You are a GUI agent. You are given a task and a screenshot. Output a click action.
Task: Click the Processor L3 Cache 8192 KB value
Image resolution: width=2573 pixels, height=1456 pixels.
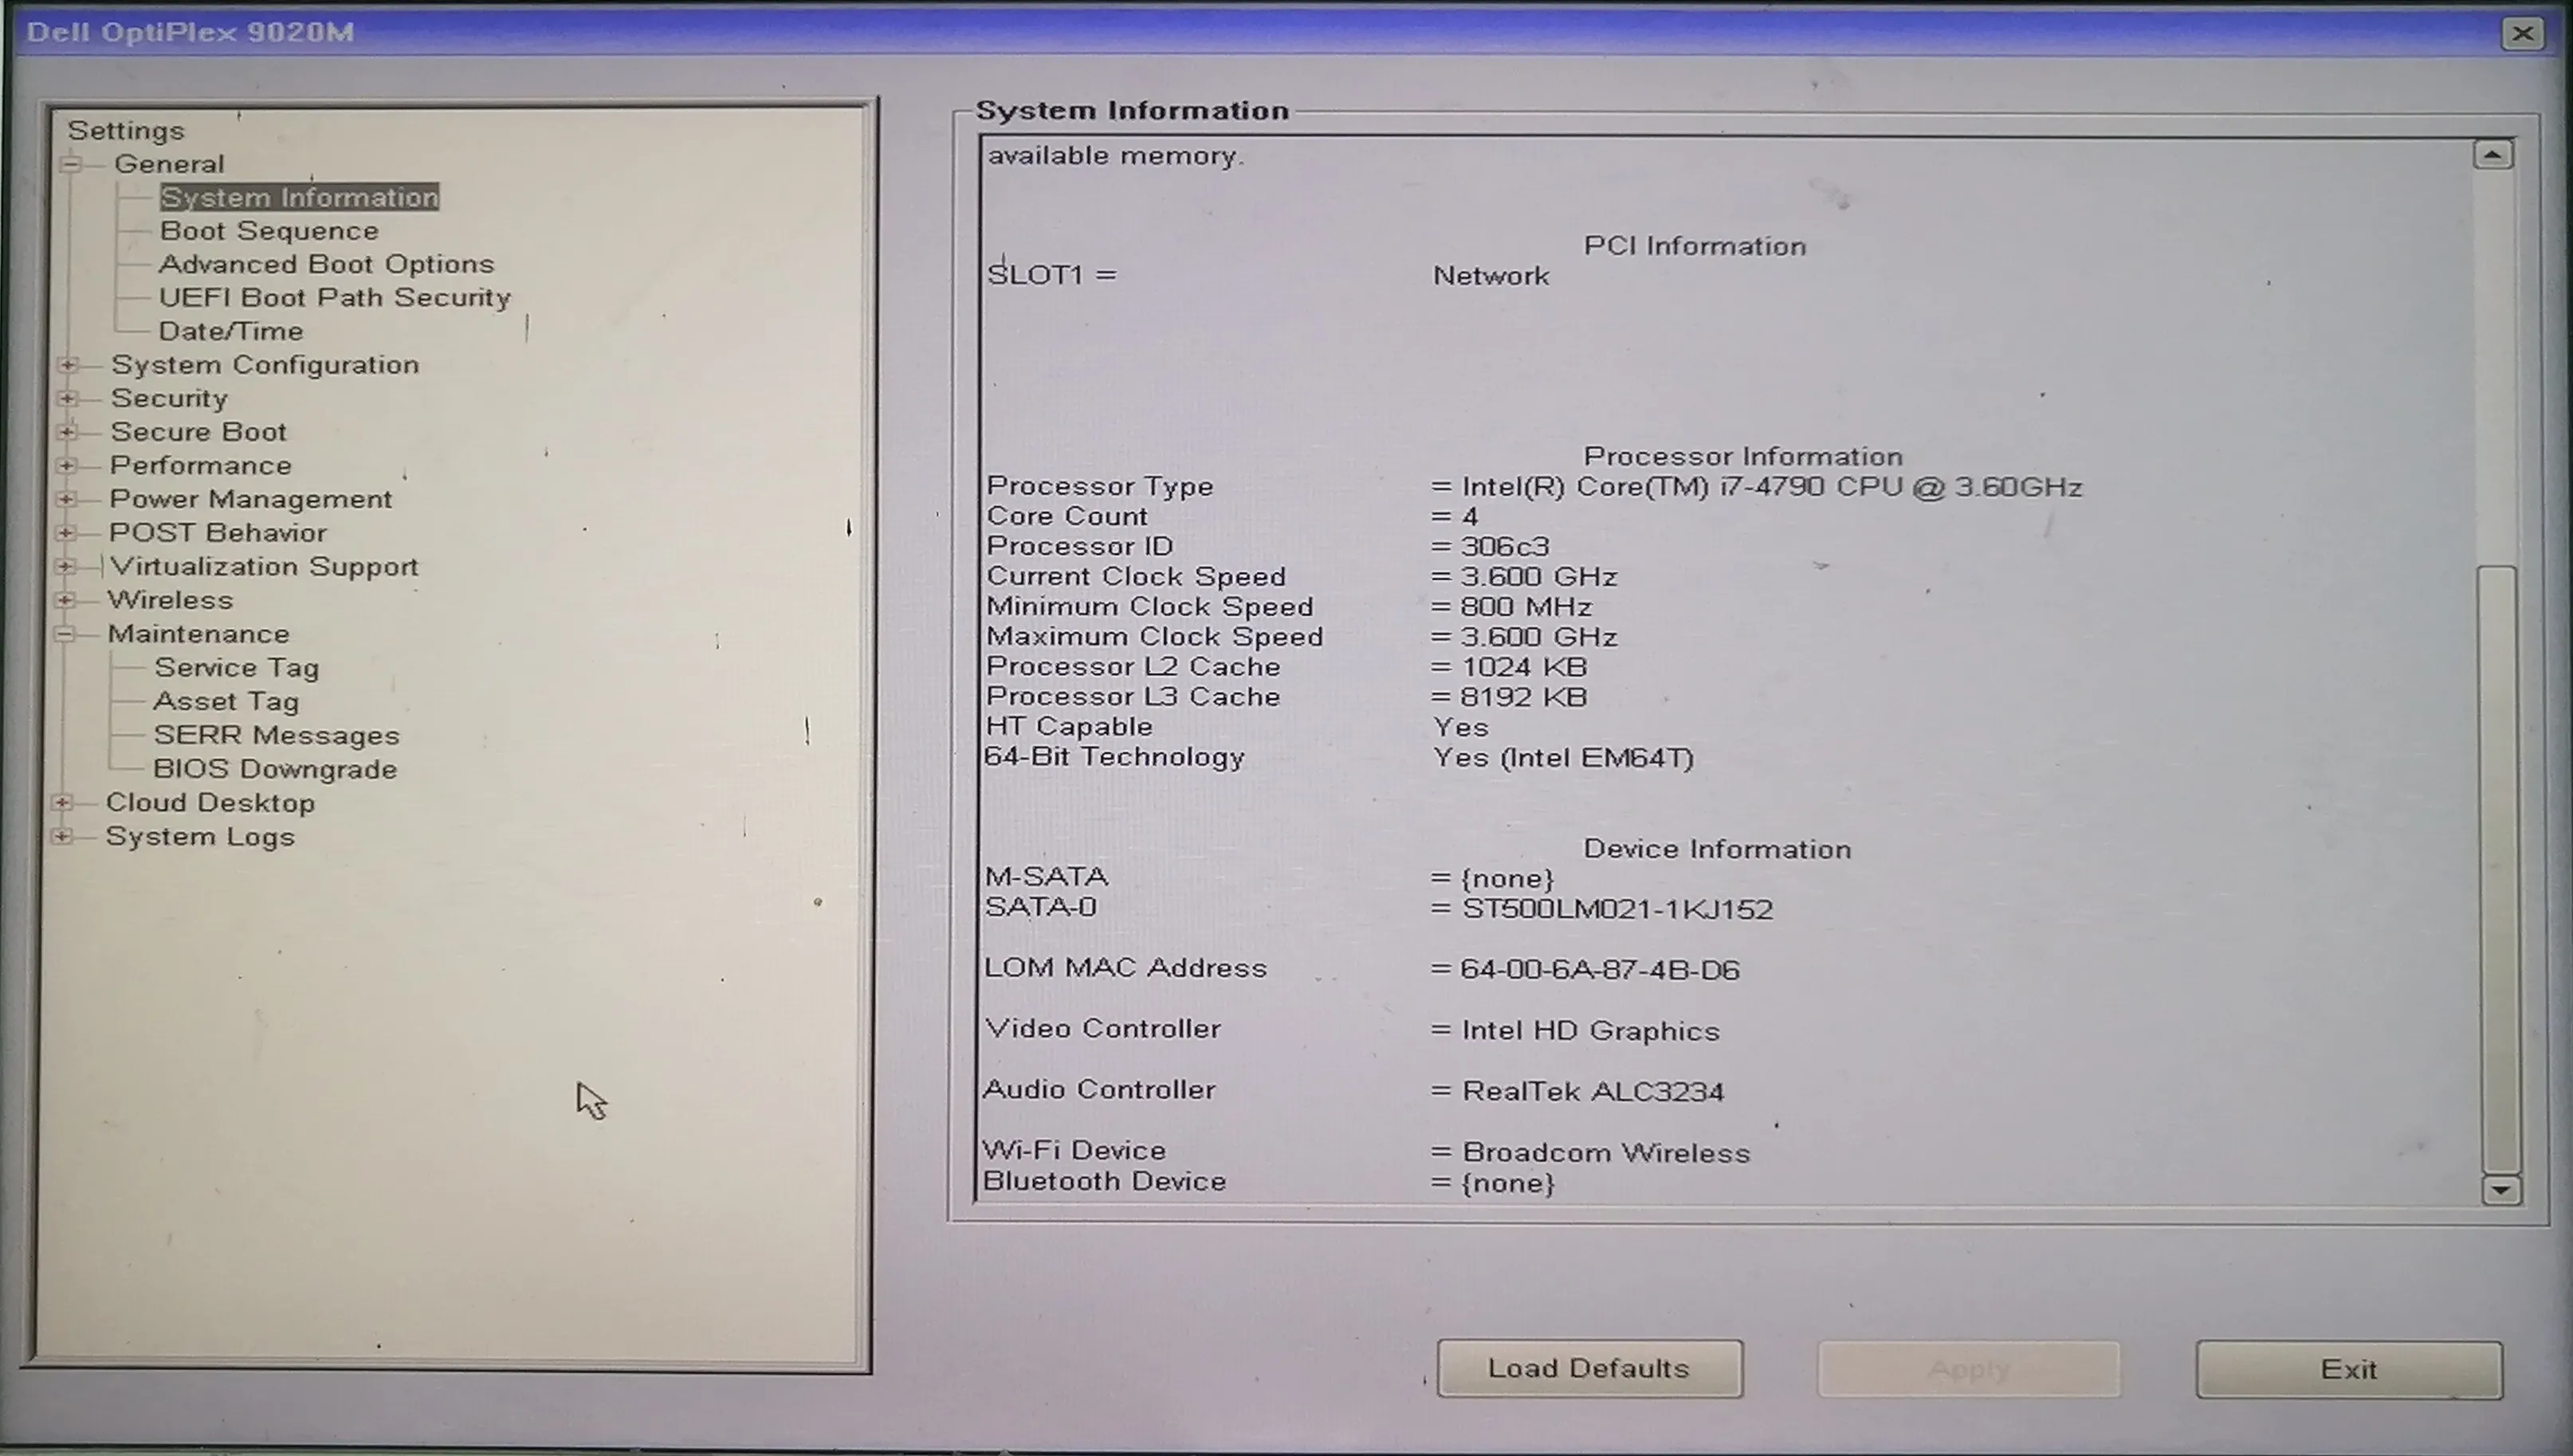click(1524, 697)
